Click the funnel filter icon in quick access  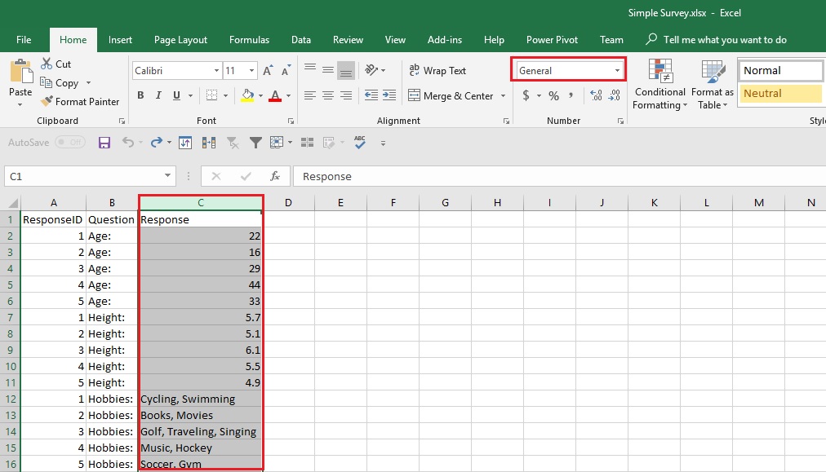(255, 143)
